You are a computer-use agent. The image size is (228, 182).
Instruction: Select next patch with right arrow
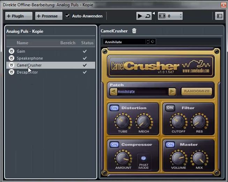pyautogui.click(x=172, y=92)
